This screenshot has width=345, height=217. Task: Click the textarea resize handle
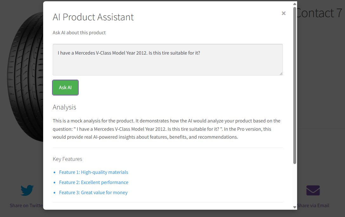tap(281, 74)
